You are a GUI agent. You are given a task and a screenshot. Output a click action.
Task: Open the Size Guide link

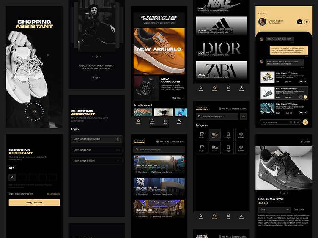coord(299,209)
